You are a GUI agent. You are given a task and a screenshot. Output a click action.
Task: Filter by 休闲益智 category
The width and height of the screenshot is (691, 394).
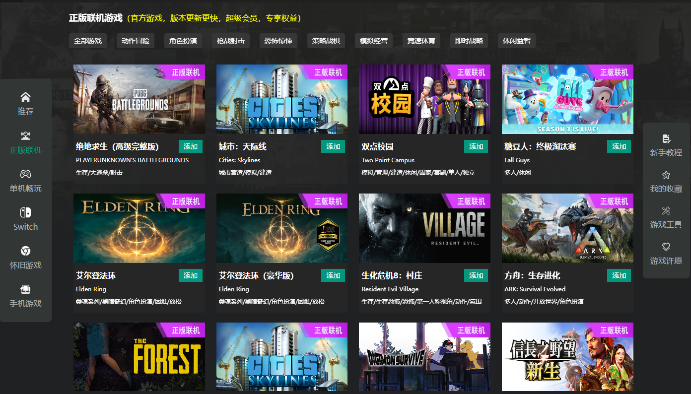tap(517, 41)
